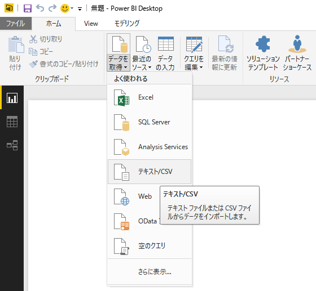The width and height of the screenshot is (316, 291).
Task: Switch to Report view in sidebar
Action: (12, 98)
